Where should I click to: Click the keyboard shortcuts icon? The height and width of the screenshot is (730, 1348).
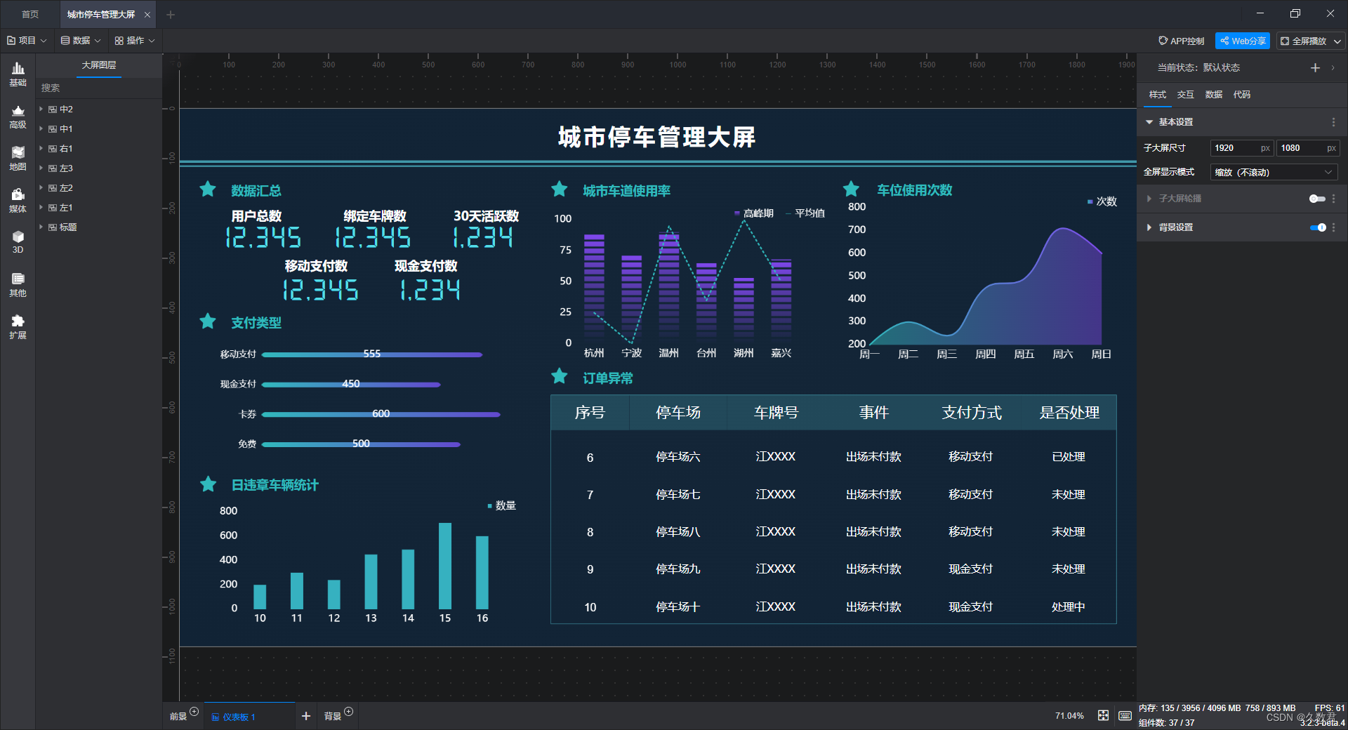point(1125,715)
